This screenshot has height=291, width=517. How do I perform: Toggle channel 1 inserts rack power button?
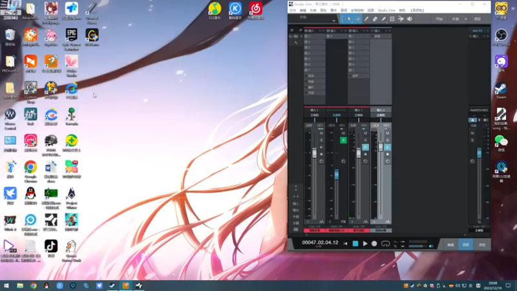coord(306,30)
